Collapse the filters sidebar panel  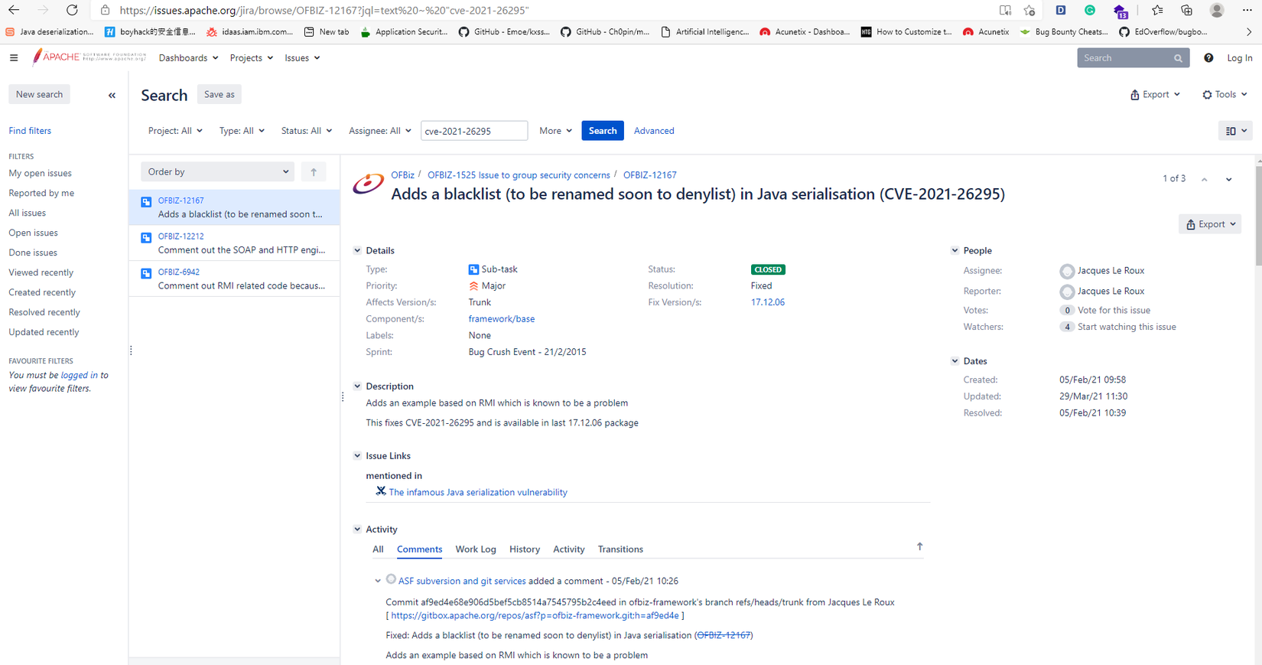point(112,96)
